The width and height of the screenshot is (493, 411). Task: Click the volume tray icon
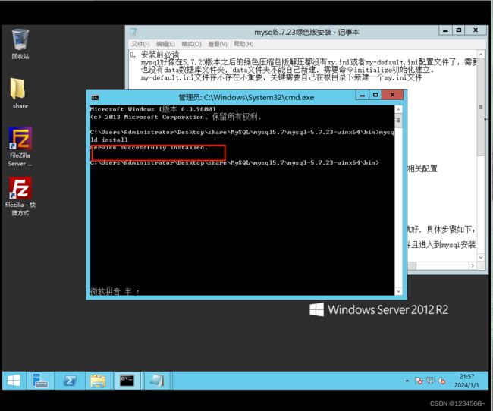441,381
